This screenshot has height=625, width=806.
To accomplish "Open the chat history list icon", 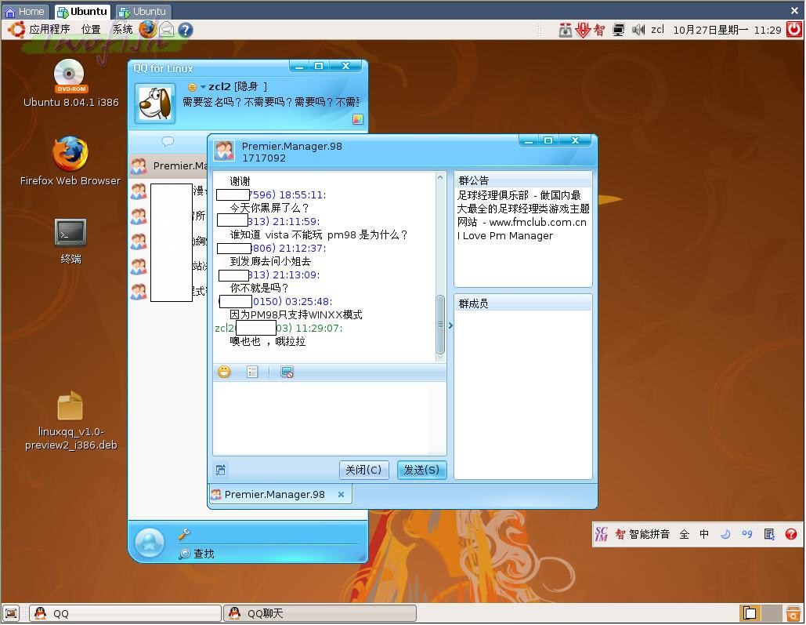I will pos(252,372).
